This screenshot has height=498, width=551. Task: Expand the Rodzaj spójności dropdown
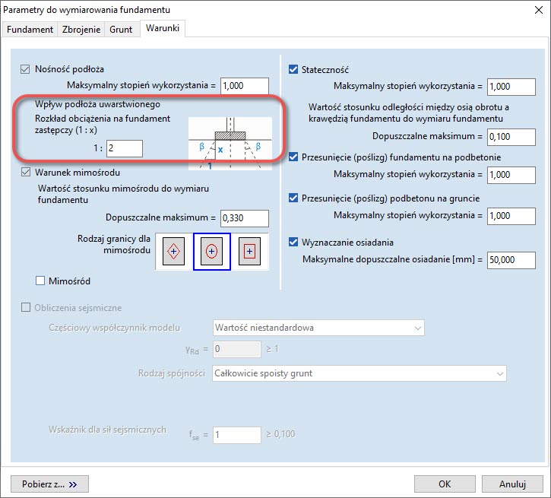pyautogui.click(x=359, y=373)
